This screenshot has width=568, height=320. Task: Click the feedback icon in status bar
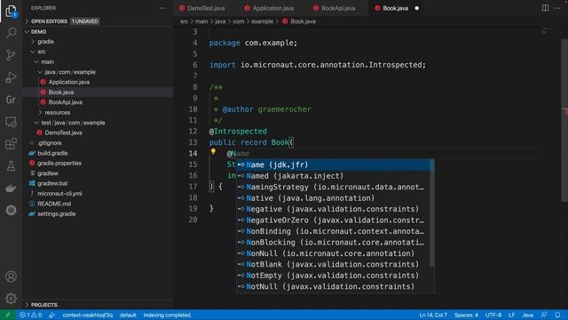(x=544, y=315)
